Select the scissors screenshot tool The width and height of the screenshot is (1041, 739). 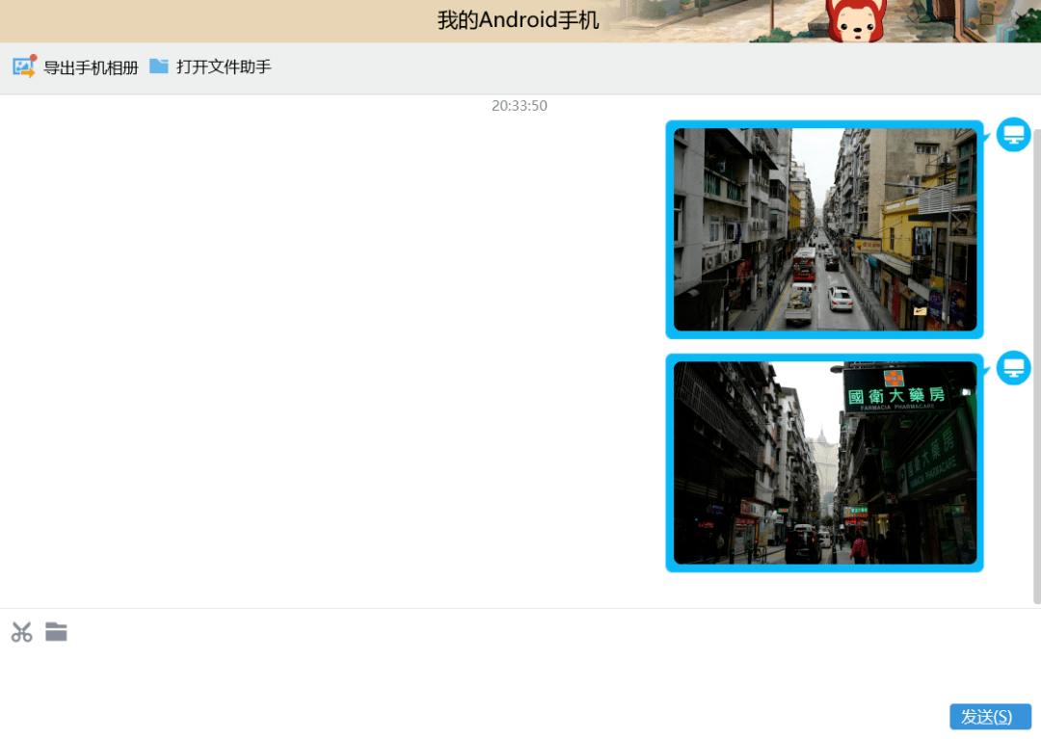tap(22, 632)
